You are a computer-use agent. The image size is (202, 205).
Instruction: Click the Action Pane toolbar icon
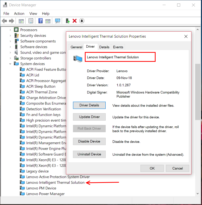48,21
